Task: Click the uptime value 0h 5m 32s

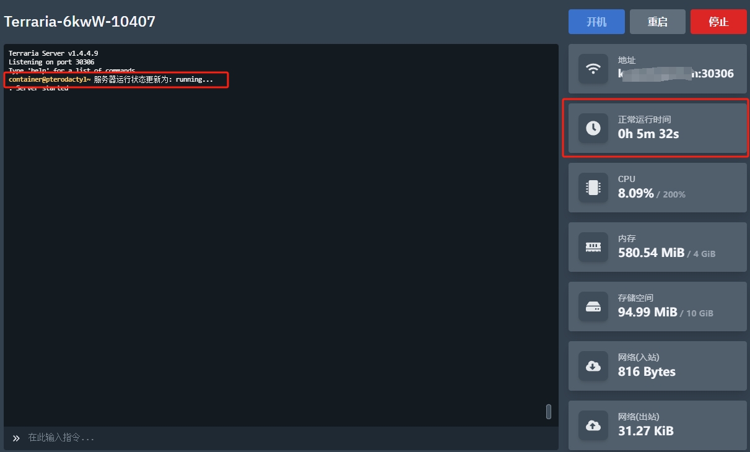Action: click(x=648, y=134)
